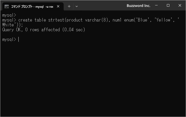Click the command prompt icon in the tab
This screenshot has height=117, width=186.
tap(7, 7)
